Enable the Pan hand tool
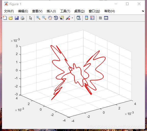This screenshot has height=131, width=147. coord(50,18)
